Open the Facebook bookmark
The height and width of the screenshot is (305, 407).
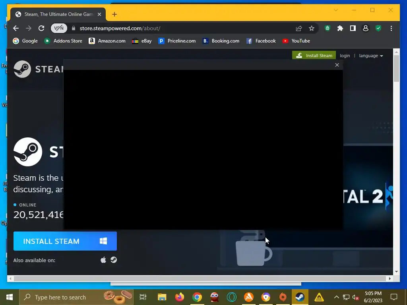click(x=261, y=41)
